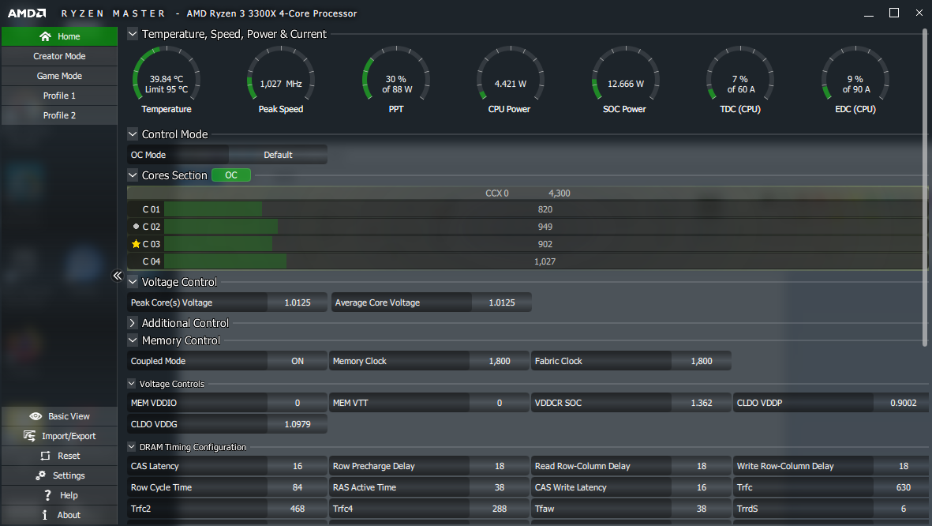Image resolution: width=932 pixels, height=526 pixels.
Task: Click the About info icon
Action: (x=44, y=515)
